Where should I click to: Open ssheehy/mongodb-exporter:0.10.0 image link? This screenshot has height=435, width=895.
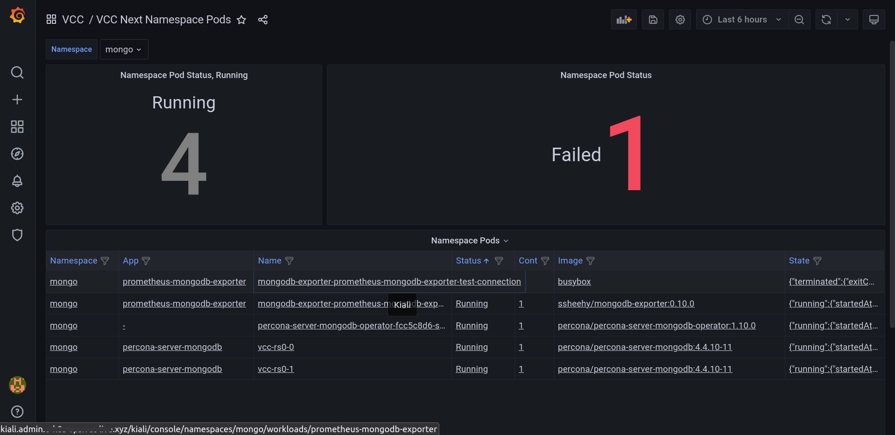pos(626,304)
